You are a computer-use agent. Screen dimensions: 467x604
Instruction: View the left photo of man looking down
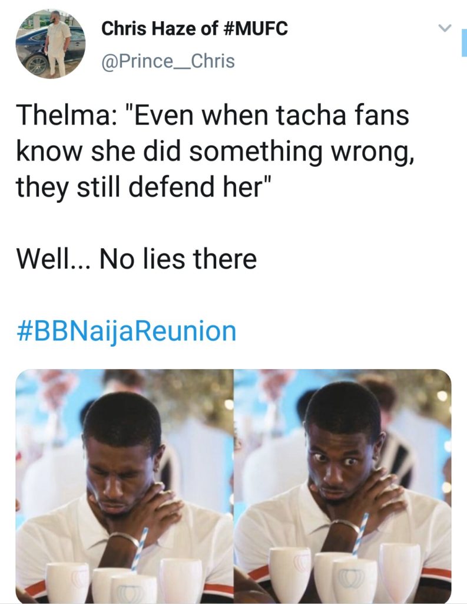coord(124,486)
